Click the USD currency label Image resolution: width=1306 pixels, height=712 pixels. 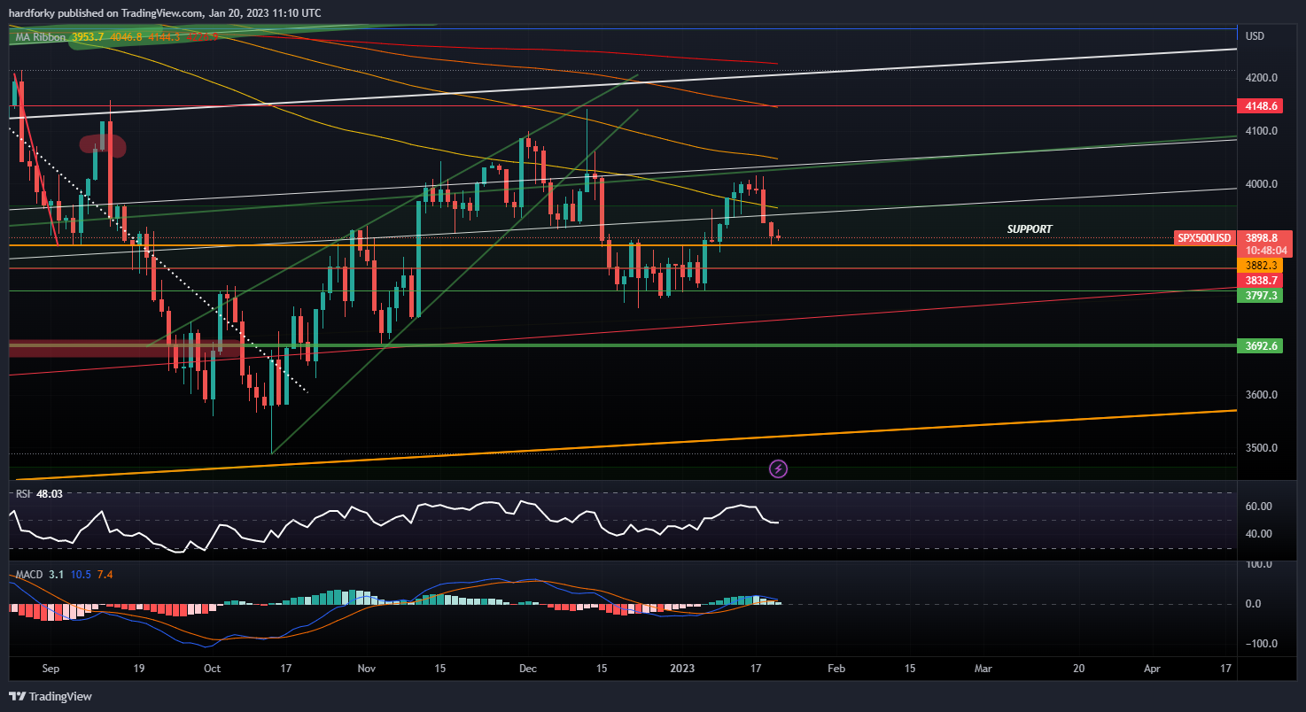pyautogui.click(x=1255, y=36)
